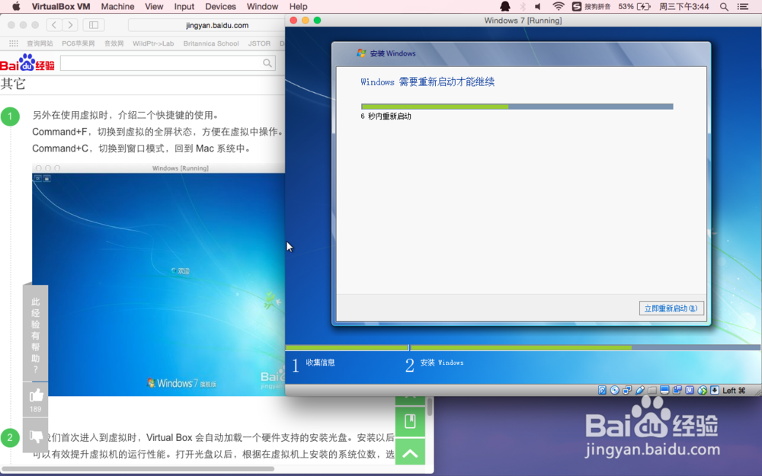Screen dimensions: 762x476
Task: Click Safari forward arrow button
Action: coord(70,25)
